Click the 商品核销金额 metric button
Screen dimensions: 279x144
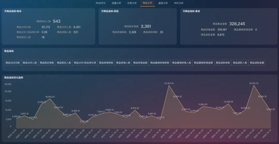140,63
